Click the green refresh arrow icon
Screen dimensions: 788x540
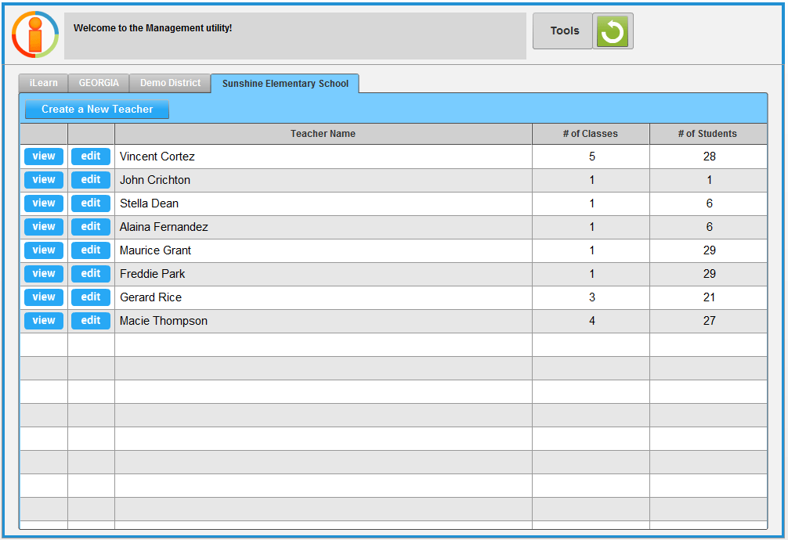pyautogui.click(x=613, y=31)
